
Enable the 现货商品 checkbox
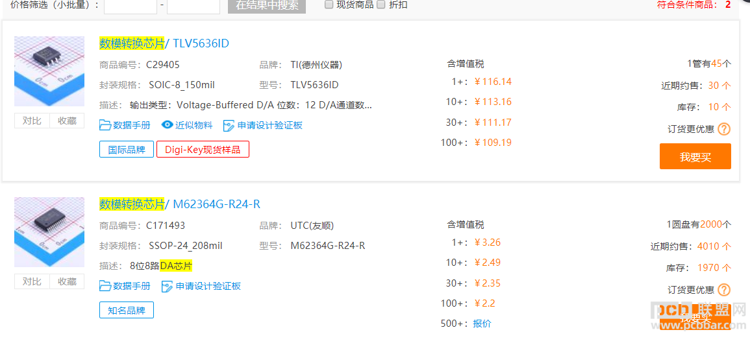point(329,5)
